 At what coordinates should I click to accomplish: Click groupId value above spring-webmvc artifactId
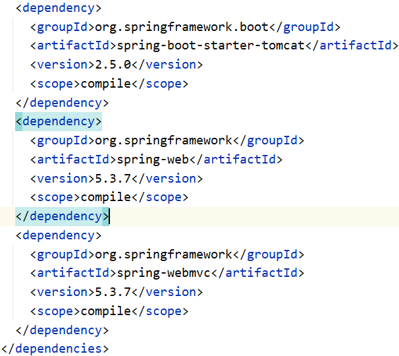[164, 254]
